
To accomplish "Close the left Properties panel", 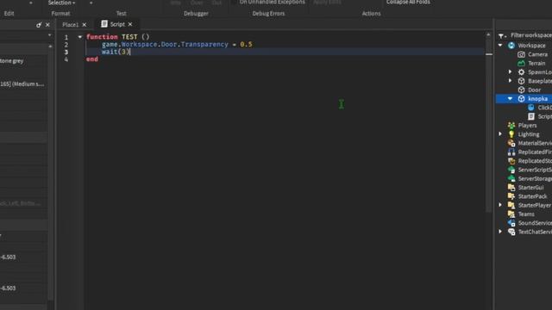I will tap(47, 25).
